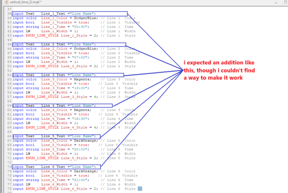The width and height of the screenshot is (288, 193).
Task: Click the vertical_time_l2.mq4 document title
Action: pyautogui.click(x=25, y=2)
